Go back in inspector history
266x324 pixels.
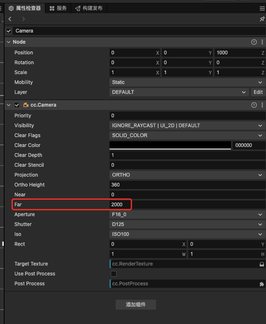(10, 19)
